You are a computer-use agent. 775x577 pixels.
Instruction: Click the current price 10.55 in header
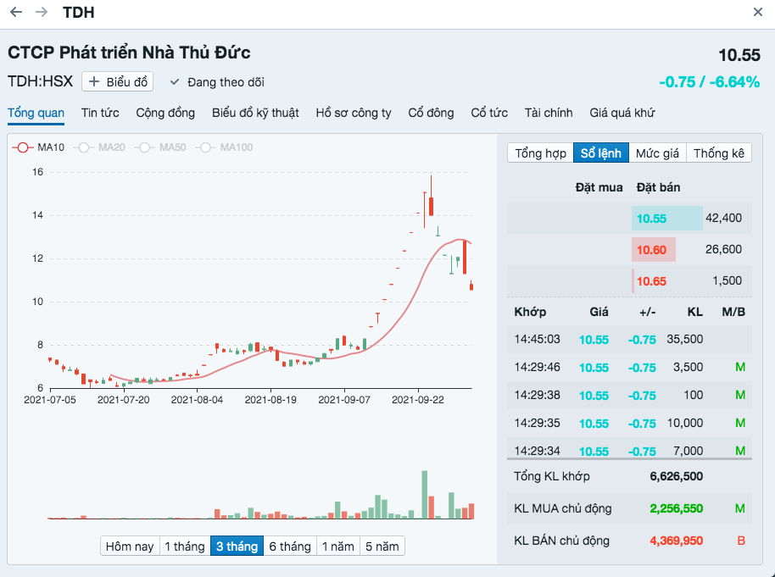tap(739, 55)
